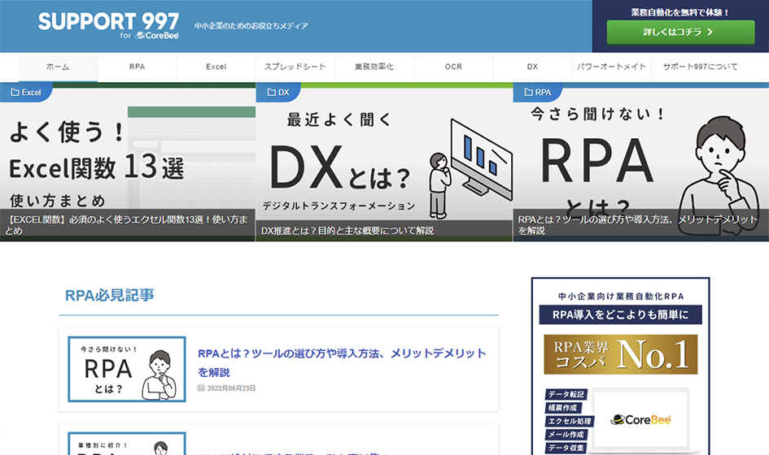769x455 pixels.
Task: Select the ホーム navigation tab
Action: [x=58, y=67]
